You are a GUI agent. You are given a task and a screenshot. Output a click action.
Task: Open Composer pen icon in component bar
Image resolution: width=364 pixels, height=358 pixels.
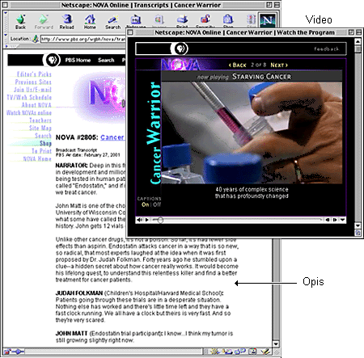[265, 352]
